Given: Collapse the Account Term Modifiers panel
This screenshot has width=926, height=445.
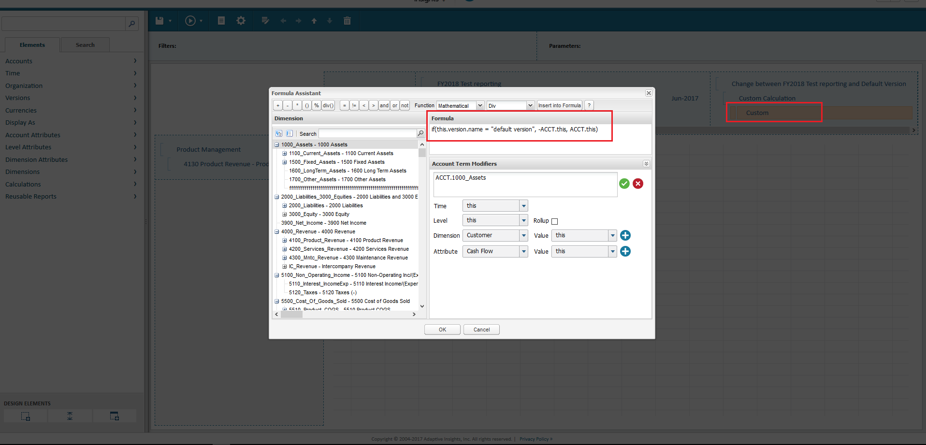Looking at the screenshot, I should click(x=646, y=164).
